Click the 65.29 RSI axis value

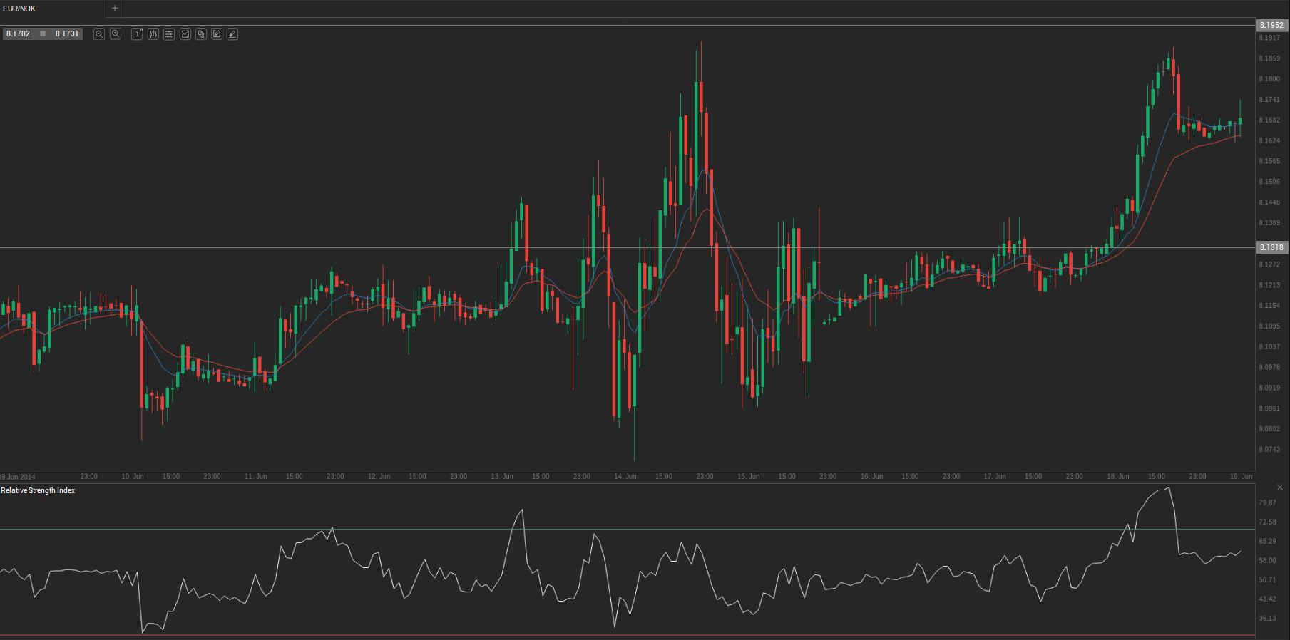coord(1267,541)
